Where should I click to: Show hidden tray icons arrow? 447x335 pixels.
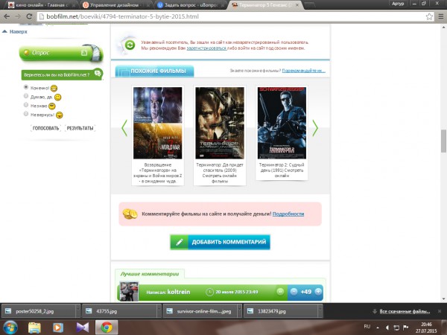tap(378, 328)
